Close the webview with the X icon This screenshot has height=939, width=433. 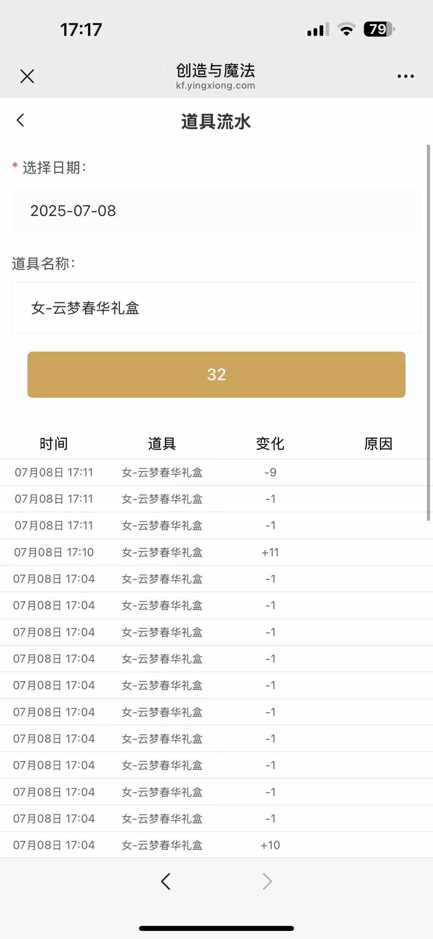click(x=27, y=76)
